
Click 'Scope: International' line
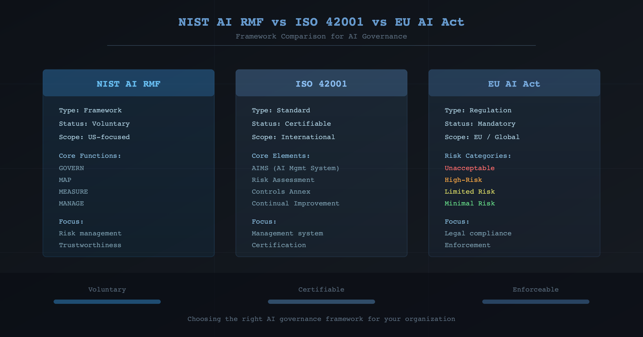click(x=294, y=137)
